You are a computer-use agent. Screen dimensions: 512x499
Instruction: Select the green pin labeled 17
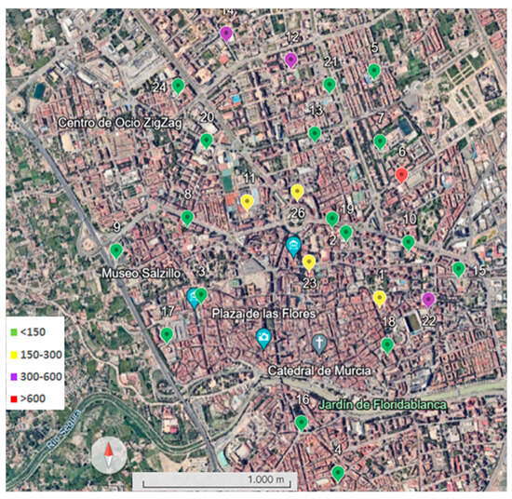pos(167,336)
